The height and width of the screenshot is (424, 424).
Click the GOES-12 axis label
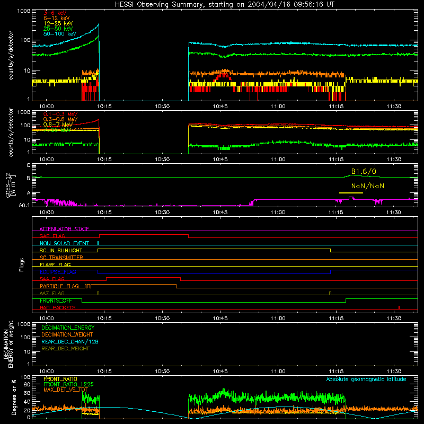click(x=10, y=185)
